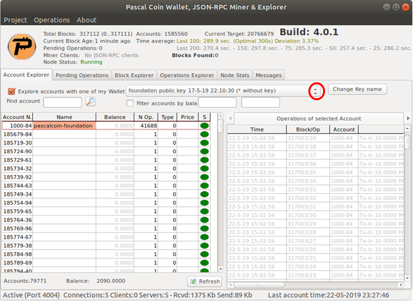Screen dimensions: 413x301
Task: Click the Refresh button
Action: (205, 282)
